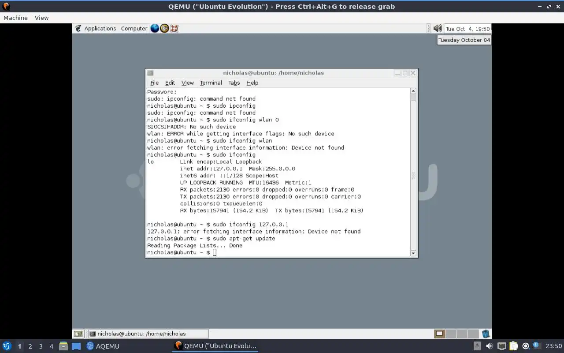Open the host start menu icon
Viewport: 564px width, 353px height.
7,346
